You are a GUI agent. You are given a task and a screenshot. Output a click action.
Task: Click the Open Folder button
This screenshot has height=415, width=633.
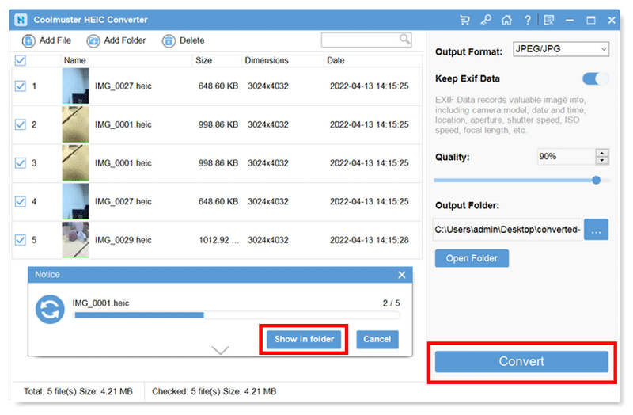click(472, 258)
